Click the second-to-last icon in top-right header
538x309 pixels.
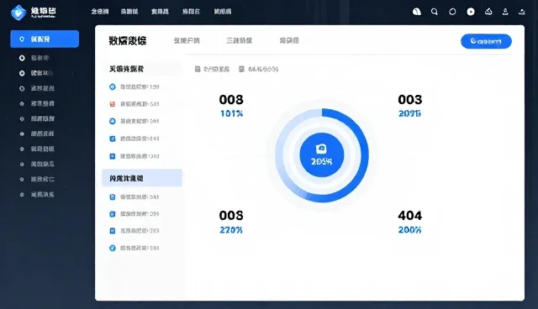(505, 12)
